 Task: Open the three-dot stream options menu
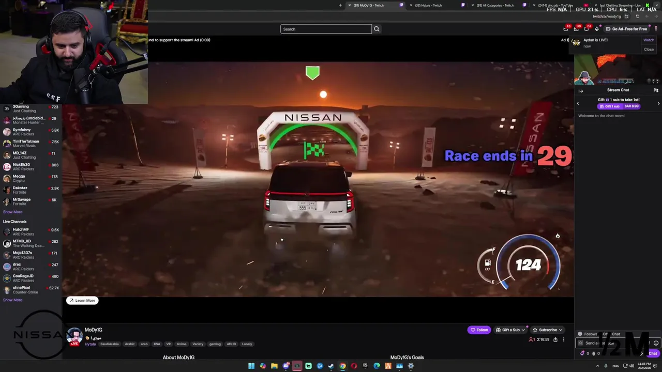564,339
